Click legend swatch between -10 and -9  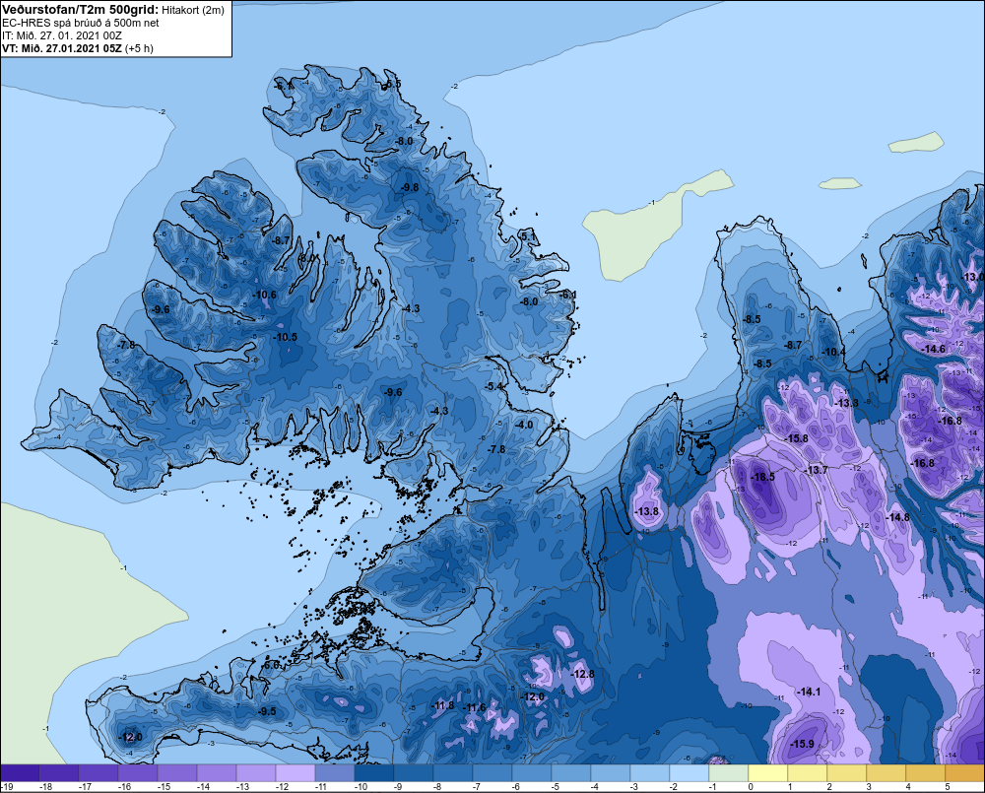click(x=373, y=773)
